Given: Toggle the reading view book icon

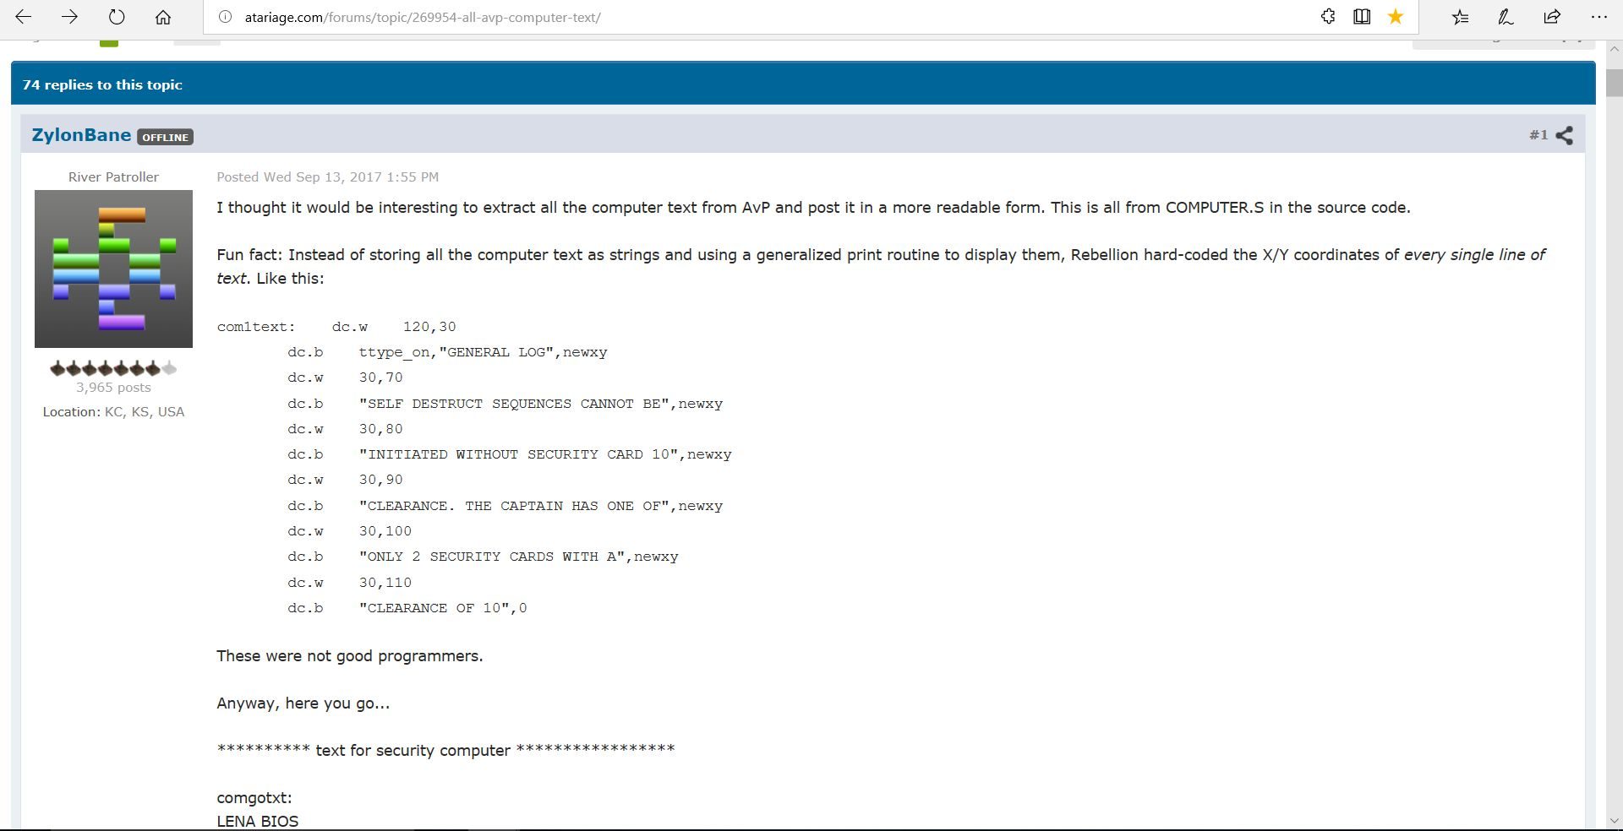Looking at the screenshot, I should click(1362, 16).
